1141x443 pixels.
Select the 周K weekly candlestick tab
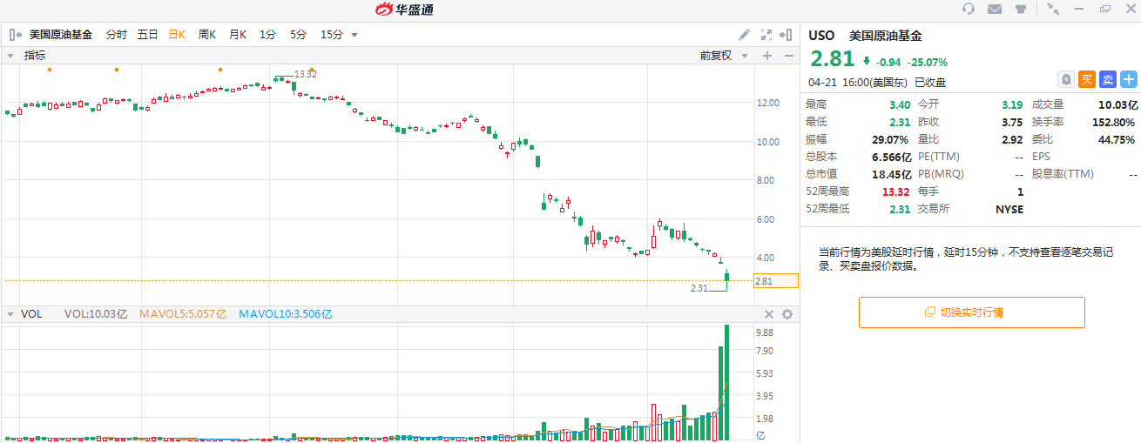point(207,35)
